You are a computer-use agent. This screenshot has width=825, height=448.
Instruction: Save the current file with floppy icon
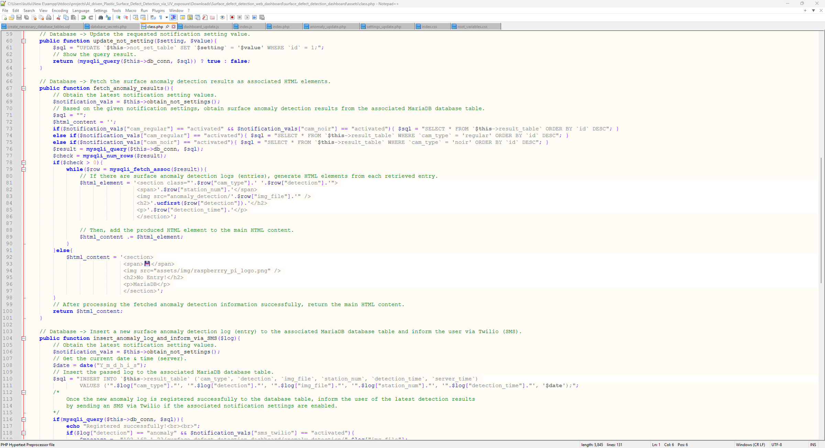point(19,18)
